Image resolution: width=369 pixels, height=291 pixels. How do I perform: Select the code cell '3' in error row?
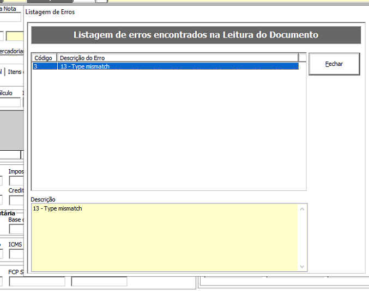pos(45,66)
